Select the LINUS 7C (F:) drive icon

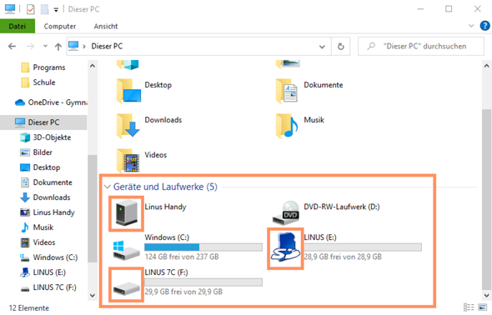127,287
